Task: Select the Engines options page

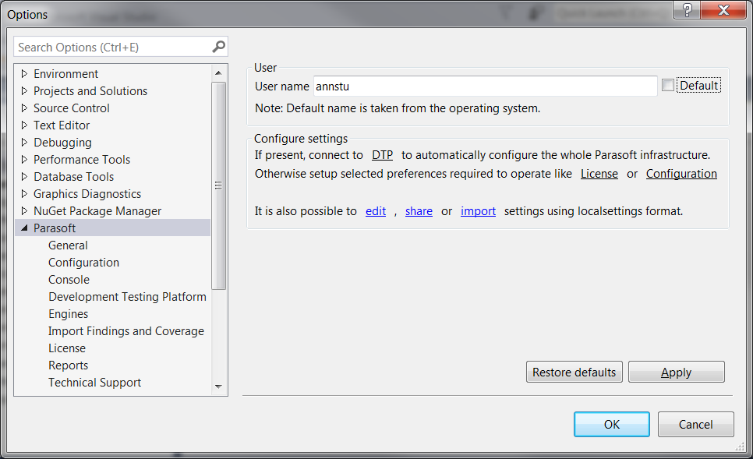Action: click(x=68, y=314)
